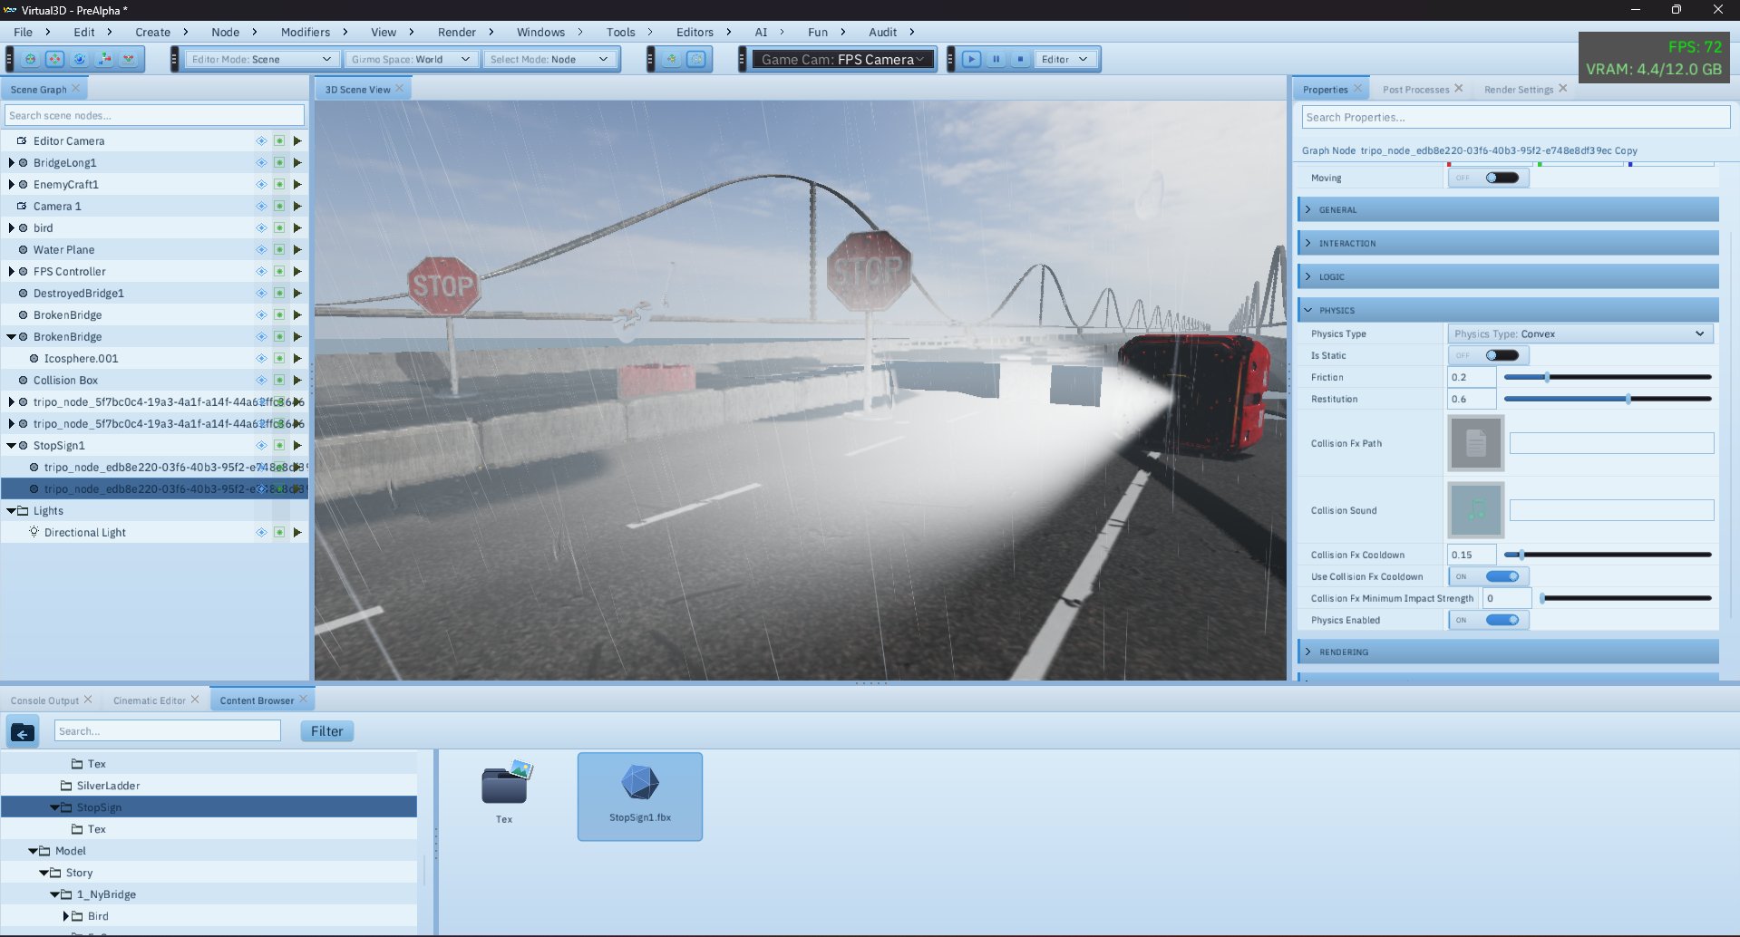Expand the GENERAL properties section
This screenshot has height=937, width=1740.
click(x=1508, y=209)
